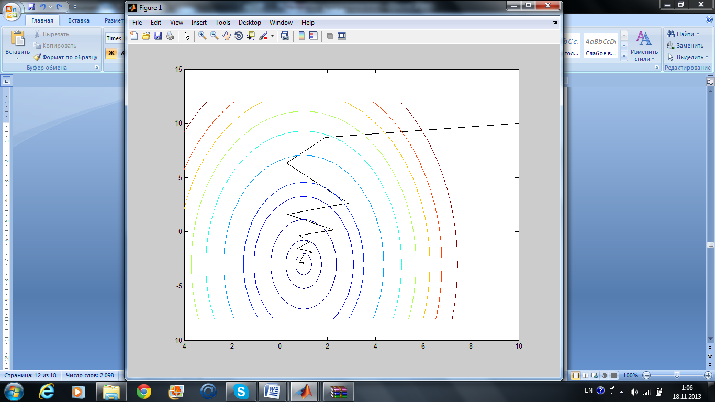Switch to Print Layout view in Word
715x402 pixels.
(x=576, y=375)
